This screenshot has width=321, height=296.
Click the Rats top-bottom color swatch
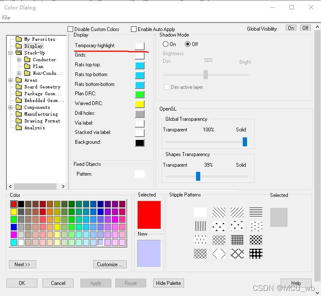(x=140, y=75)
